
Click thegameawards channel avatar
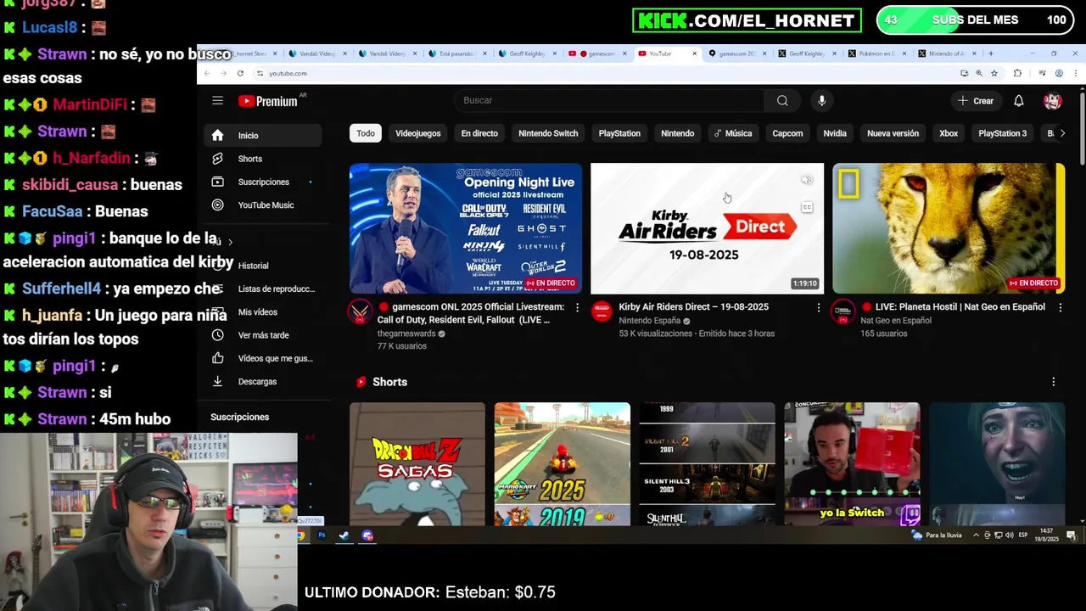point(361,312)
